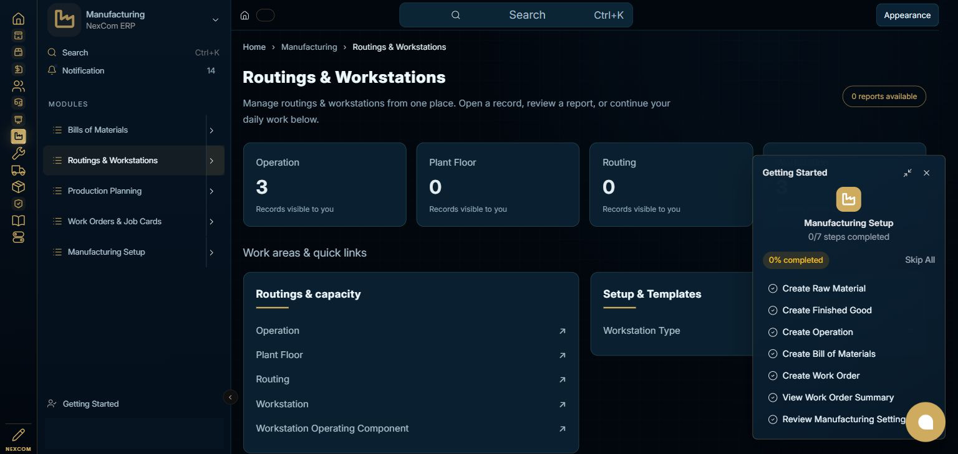Select the highlighted factory Manufacturing rail icon
The image size is (958, 454).
click(18, 136)
